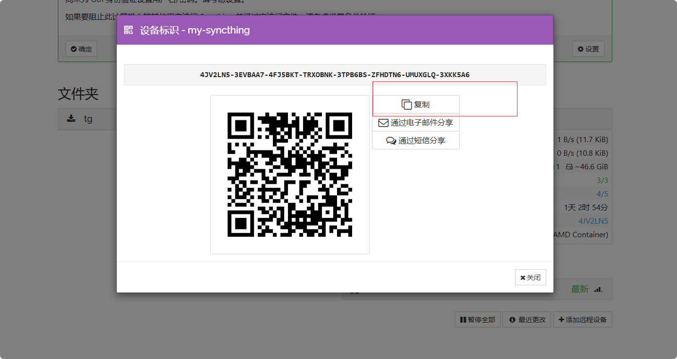The width and height of the screenshot is (677, 359).
Task: Share device ID via 通过短信分享
Action: click(416, 141)
